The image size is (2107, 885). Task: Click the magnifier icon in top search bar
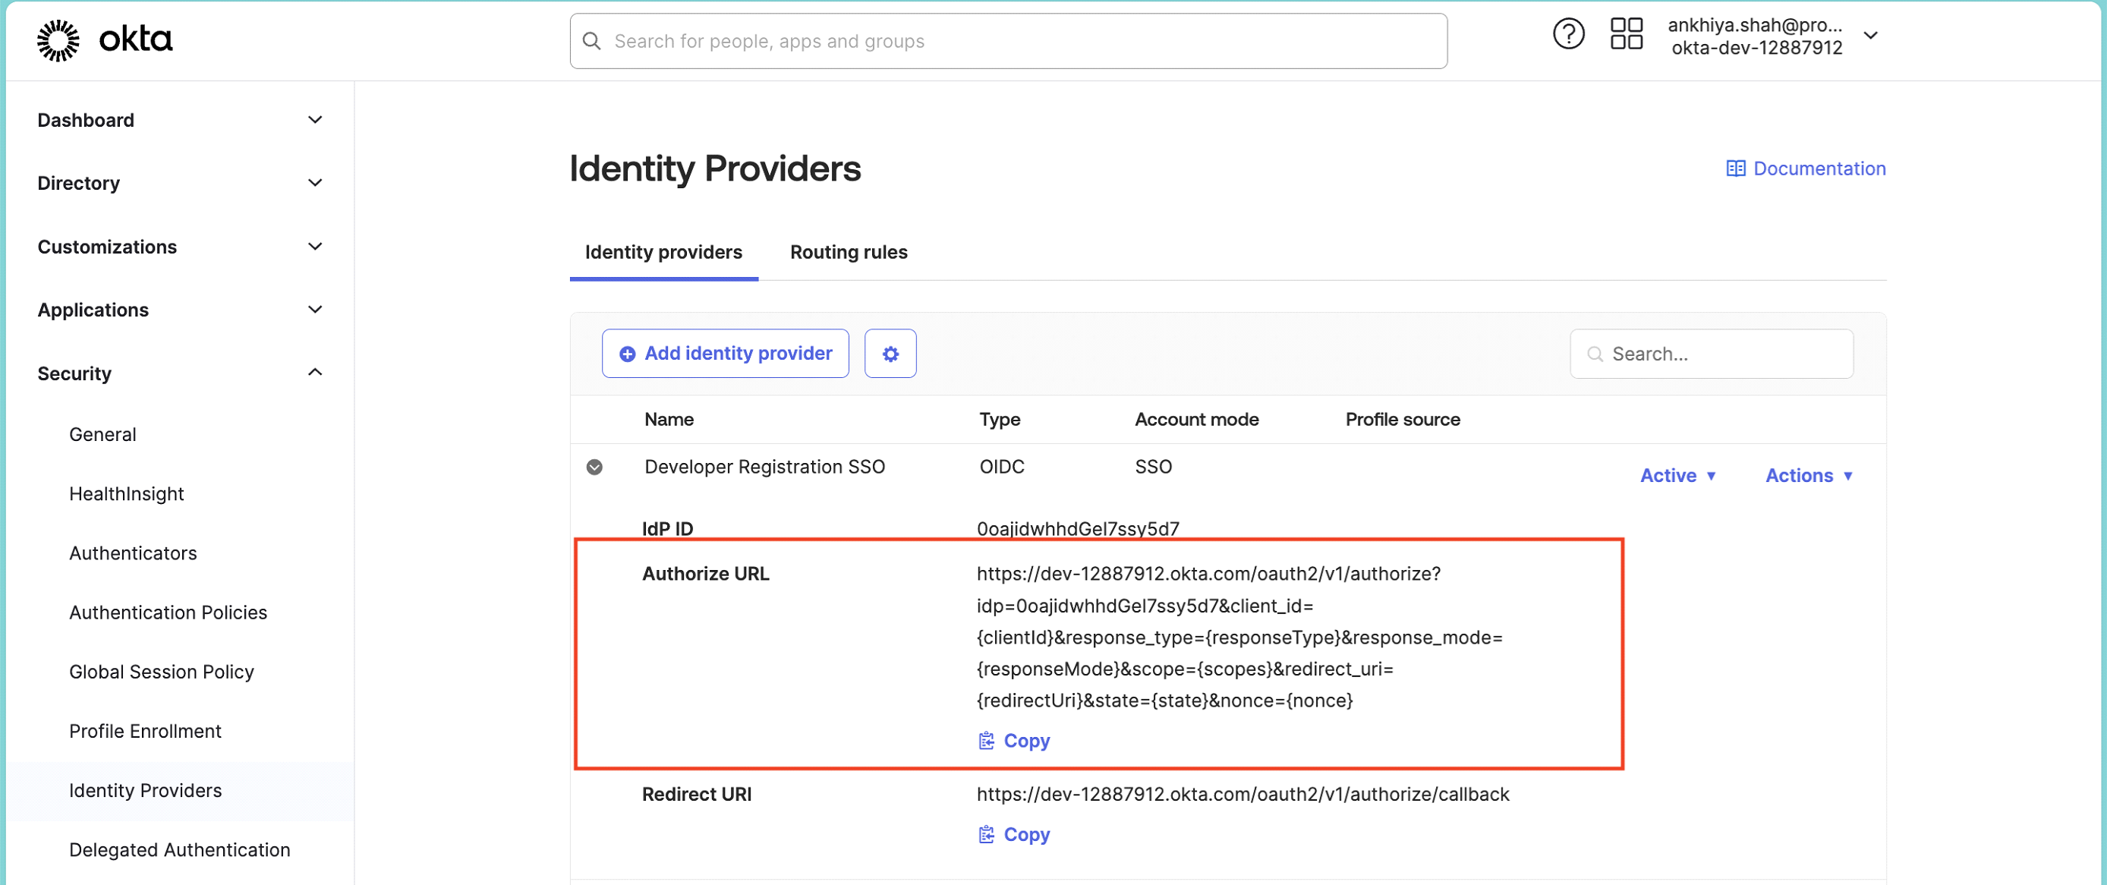click(x=591, y=40)
